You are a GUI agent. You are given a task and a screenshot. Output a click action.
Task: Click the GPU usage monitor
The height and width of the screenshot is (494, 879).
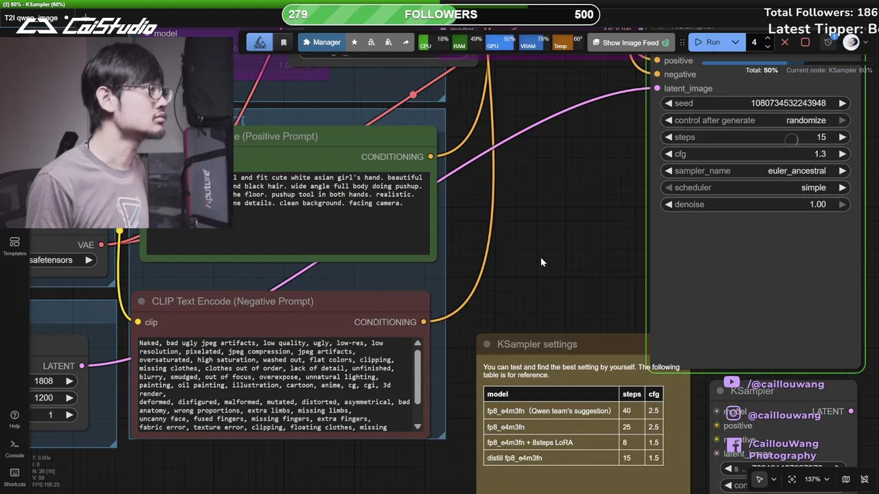coord(501,43)
